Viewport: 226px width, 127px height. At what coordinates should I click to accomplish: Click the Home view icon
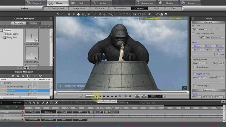tap(69, 14)
